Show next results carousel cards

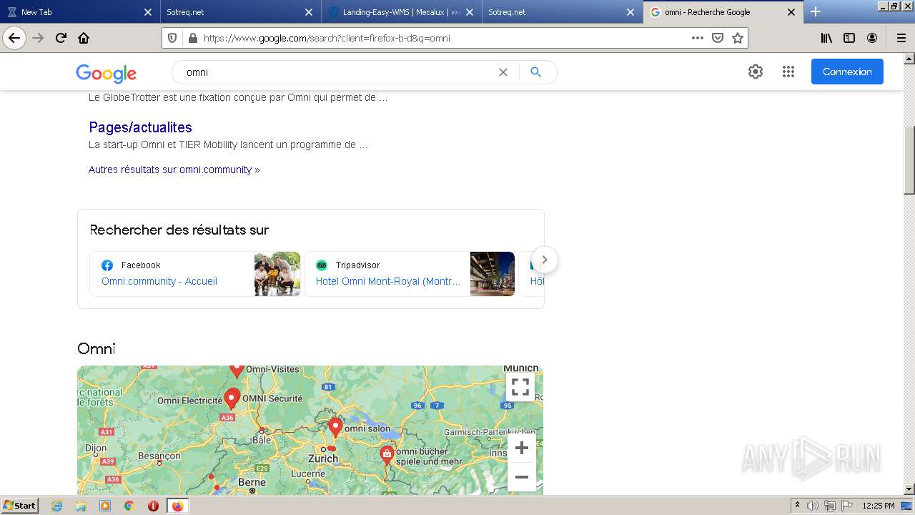pos(545,260)
